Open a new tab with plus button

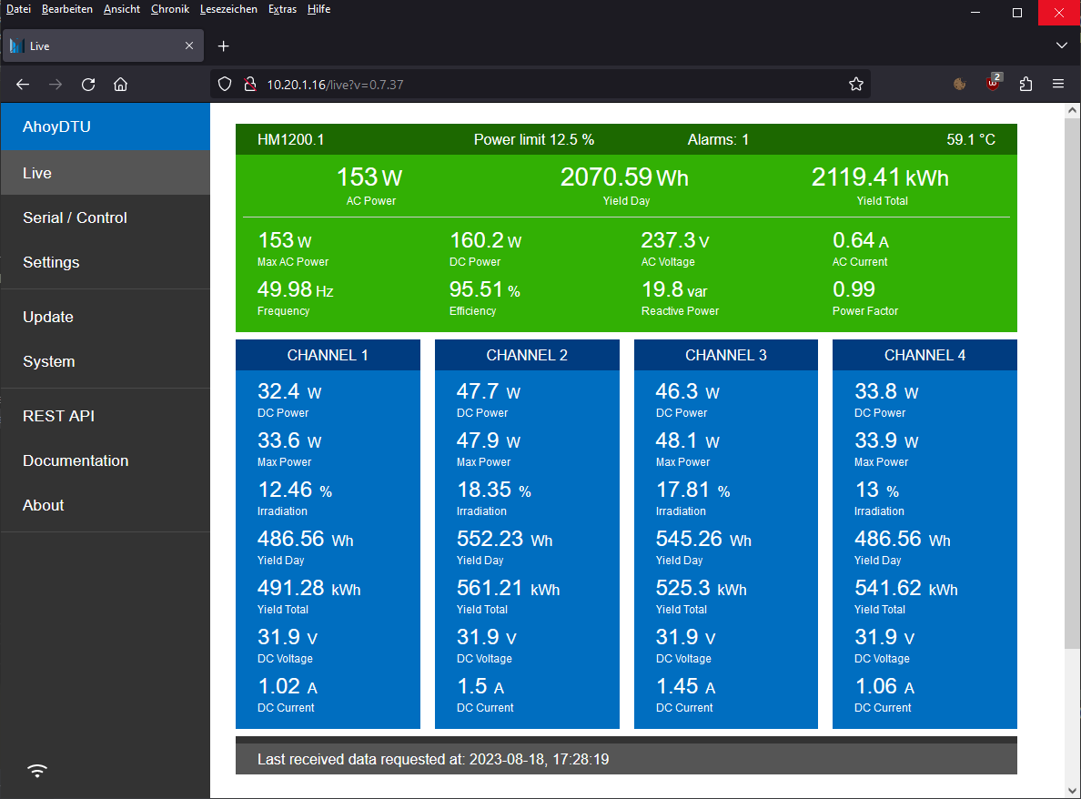(224, 46)
